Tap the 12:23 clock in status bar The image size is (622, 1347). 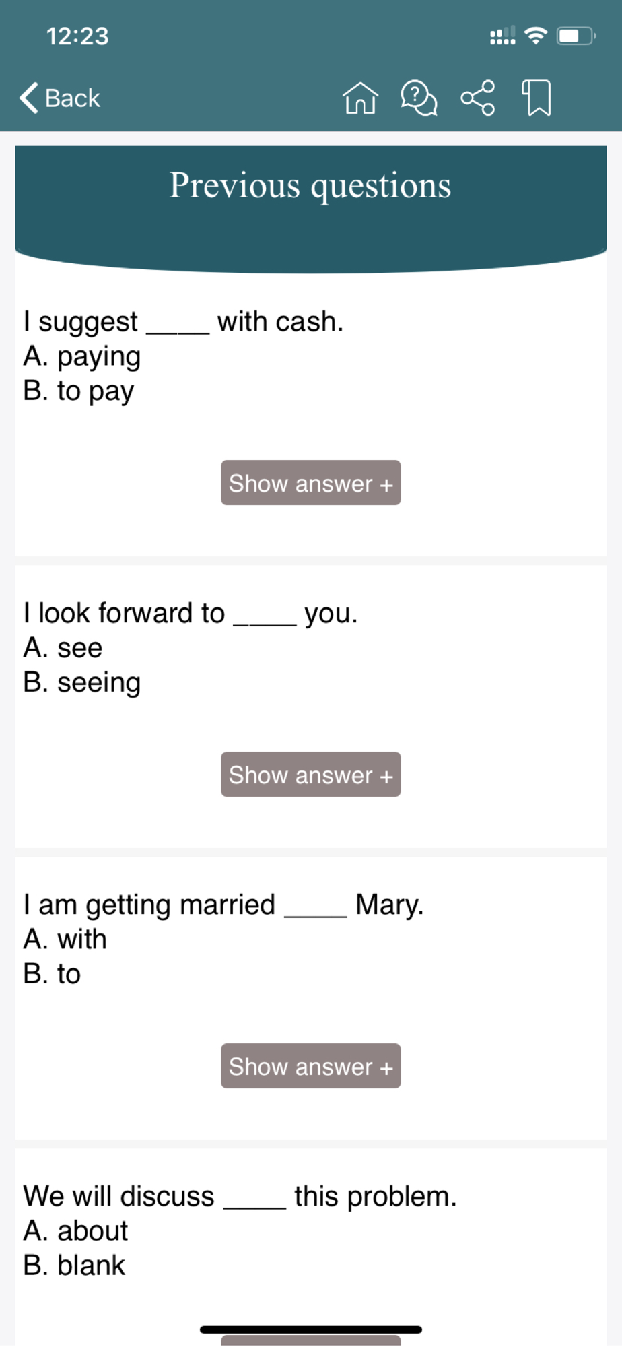(x=77, y=36)
